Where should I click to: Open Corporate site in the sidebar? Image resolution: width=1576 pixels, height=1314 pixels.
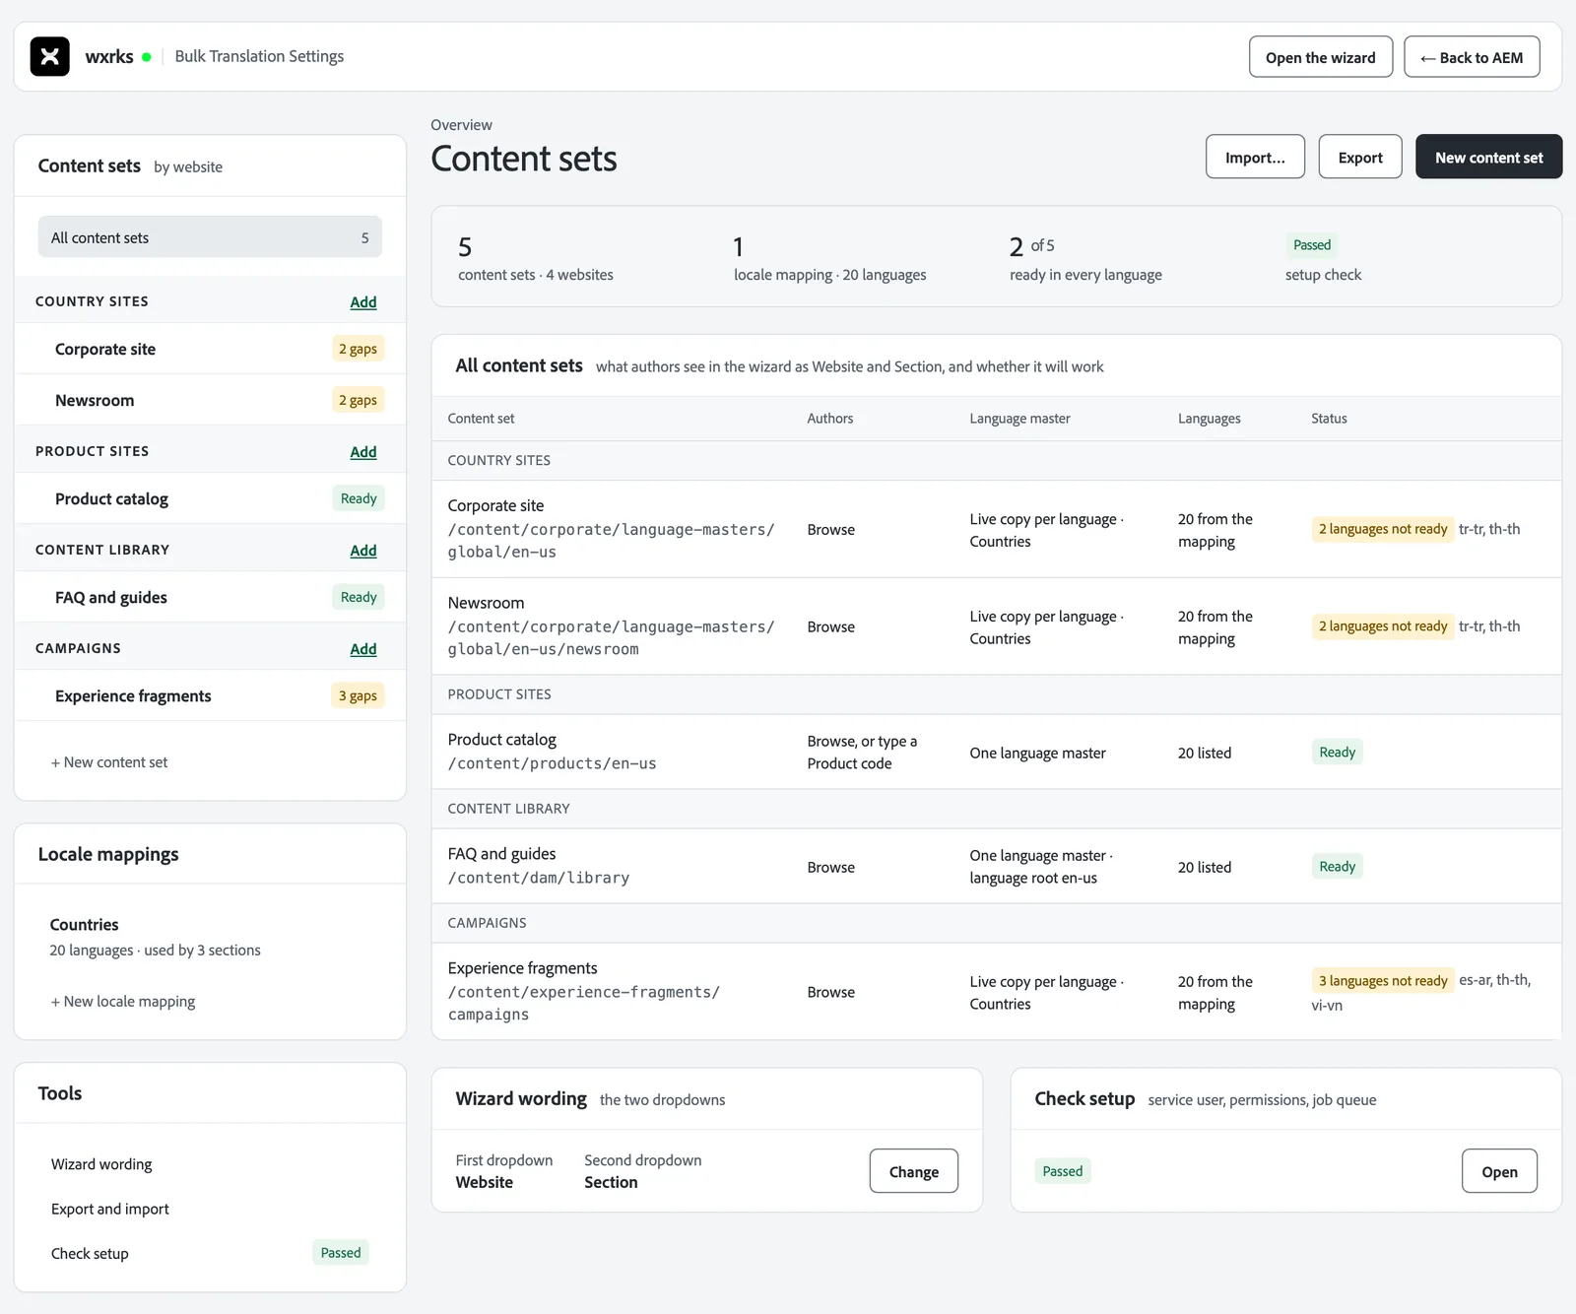click(210, 349)
